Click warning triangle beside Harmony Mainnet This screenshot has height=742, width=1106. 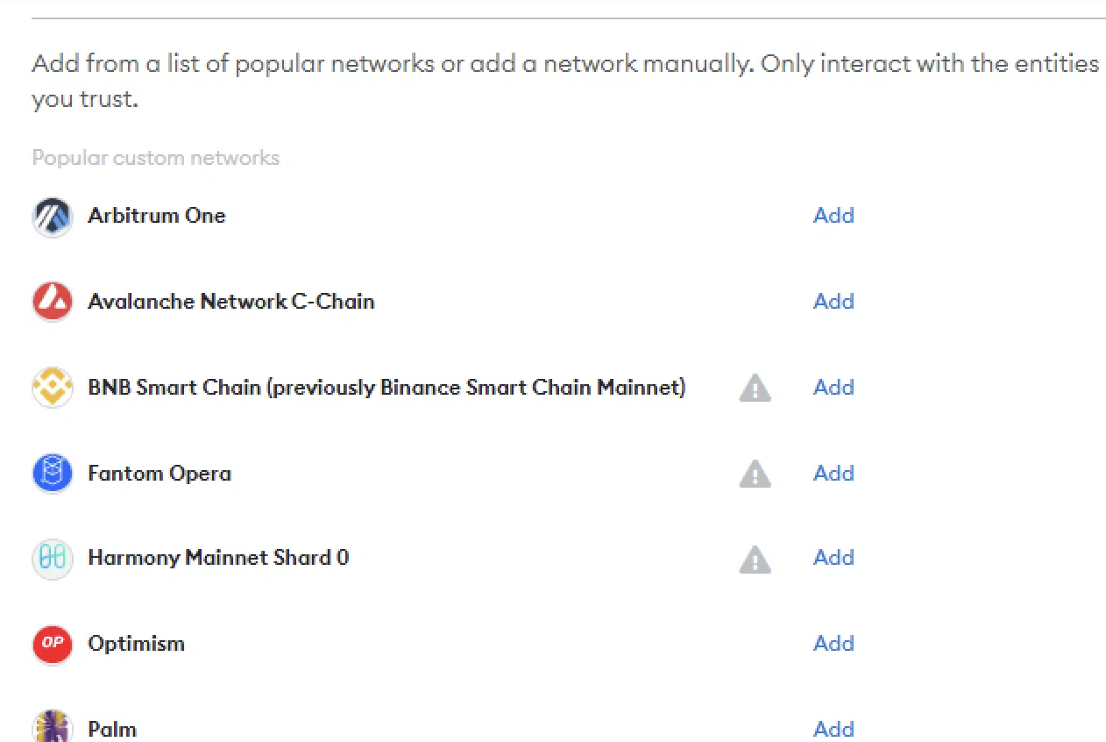[x=755, y=559]
